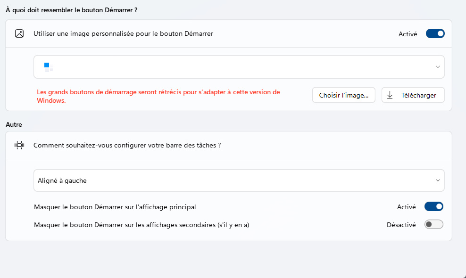This screenshot has width=466, height=278.
Task: Click the picture icon beside custom image setting
Action: click(19, 33)
